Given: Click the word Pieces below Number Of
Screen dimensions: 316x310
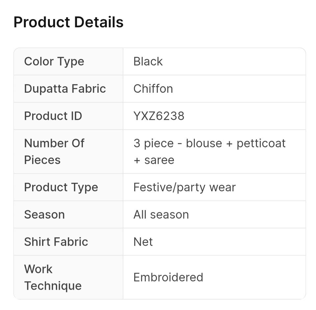Looking at the screenshot, I should [42, 160].
